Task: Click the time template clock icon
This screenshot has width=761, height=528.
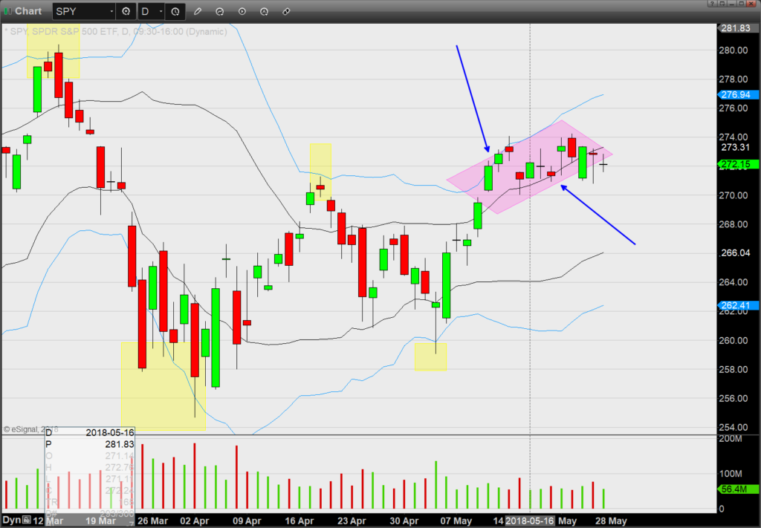Action: [175, 11]
